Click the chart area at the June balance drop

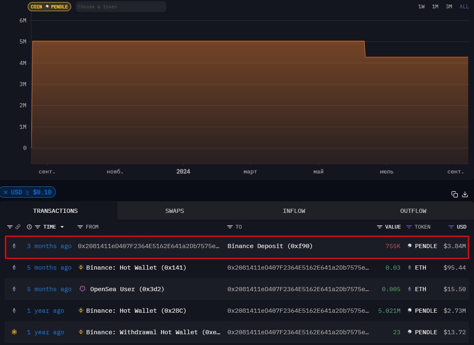click(x=365, y=49)
